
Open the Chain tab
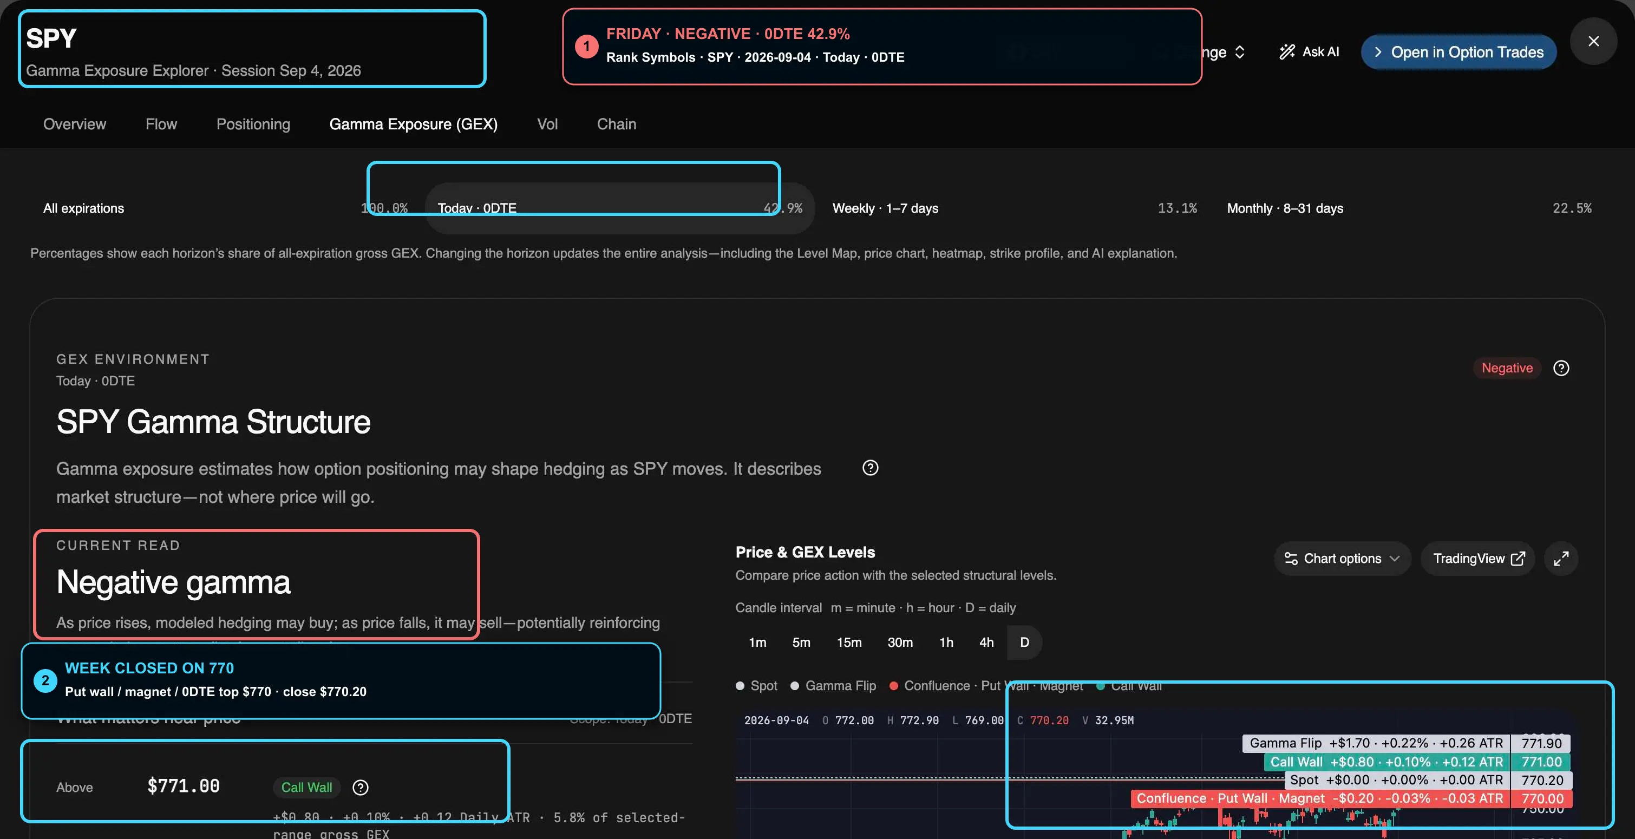[x=616, y=124]
